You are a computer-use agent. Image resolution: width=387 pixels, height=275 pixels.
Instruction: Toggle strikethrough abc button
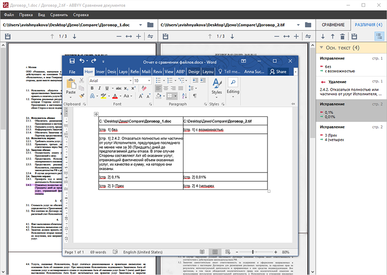click(x=119, y=88)
